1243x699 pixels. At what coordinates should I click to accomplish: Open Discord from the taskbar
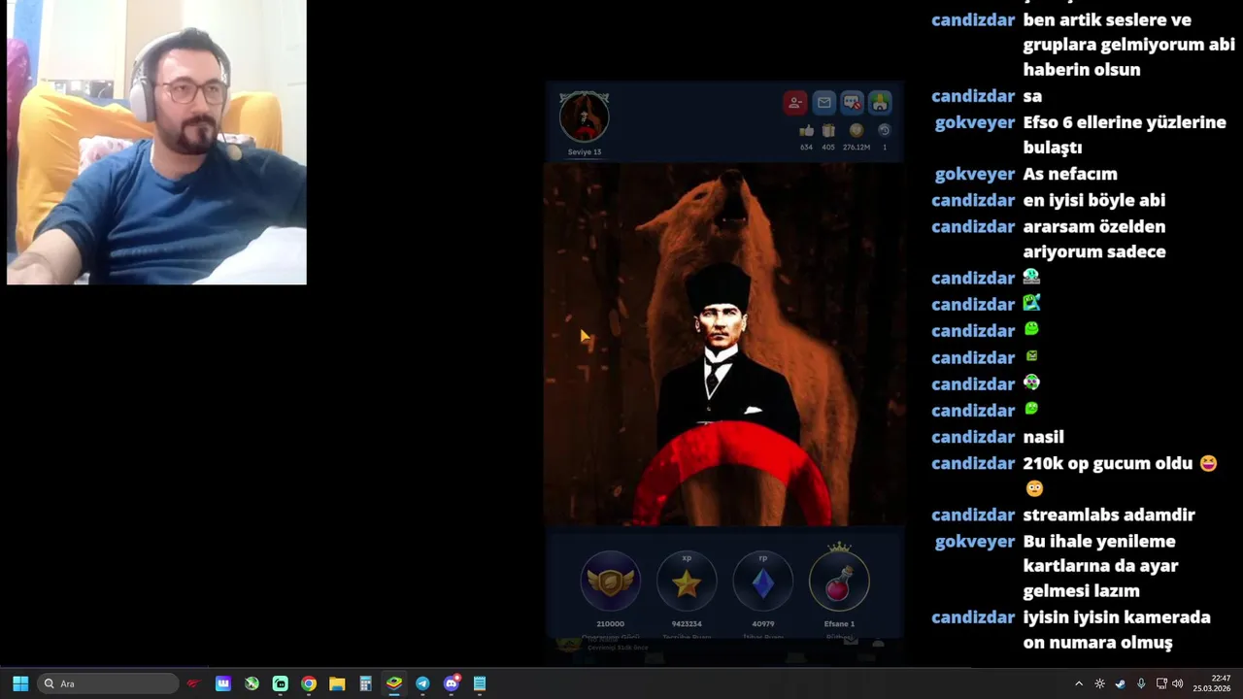click(452, 683)
